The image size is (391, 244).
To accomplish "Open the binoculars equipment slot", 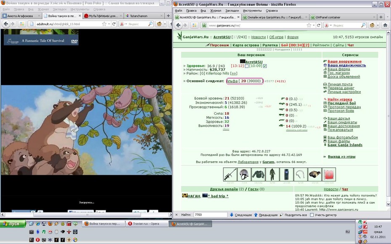I will tap(315, 174).
